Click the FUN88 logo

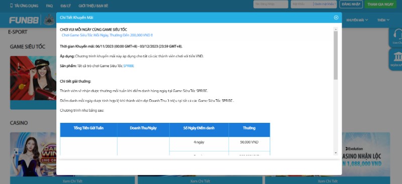pyautogui.click(x=24, y=20)
